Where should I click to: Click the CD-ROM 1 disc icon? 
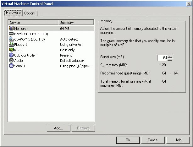11,39
